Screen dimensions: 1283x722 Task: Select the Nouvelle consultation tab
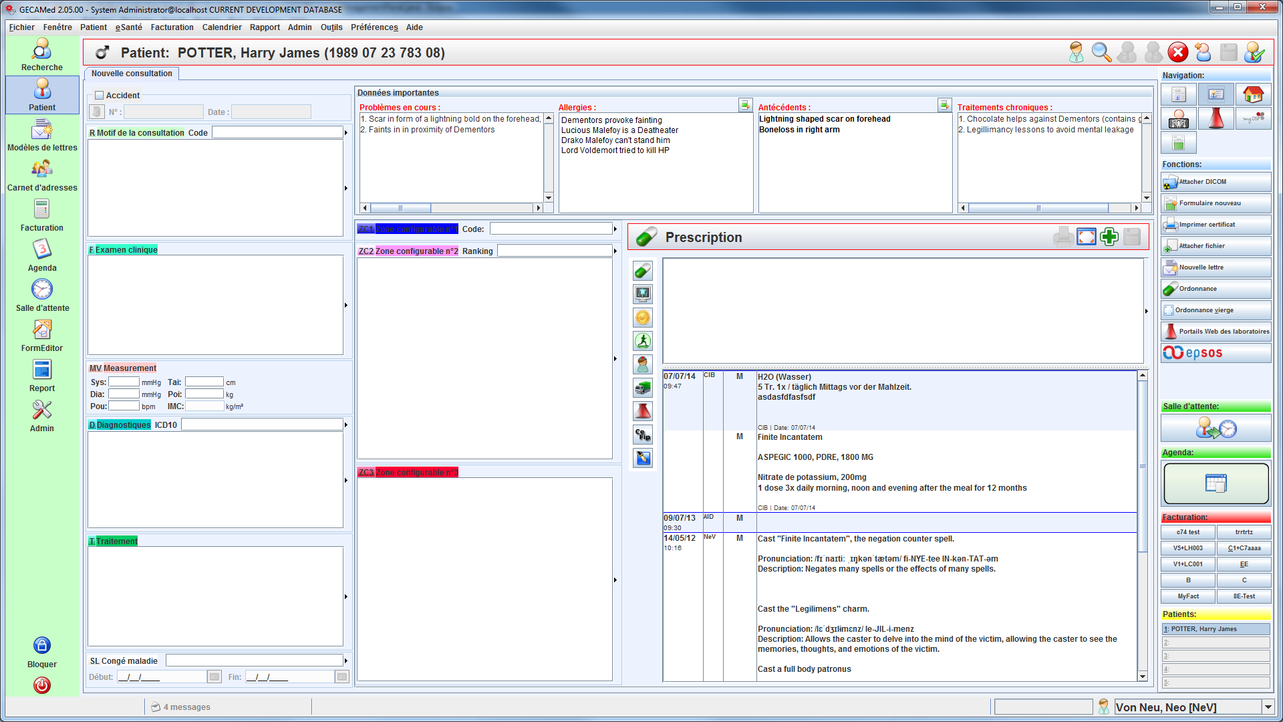(132, 74)
